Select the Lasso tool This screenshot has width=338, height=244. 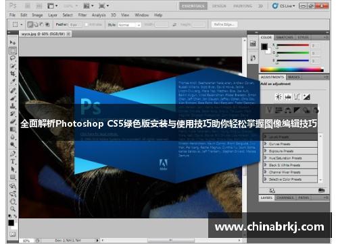13,58
